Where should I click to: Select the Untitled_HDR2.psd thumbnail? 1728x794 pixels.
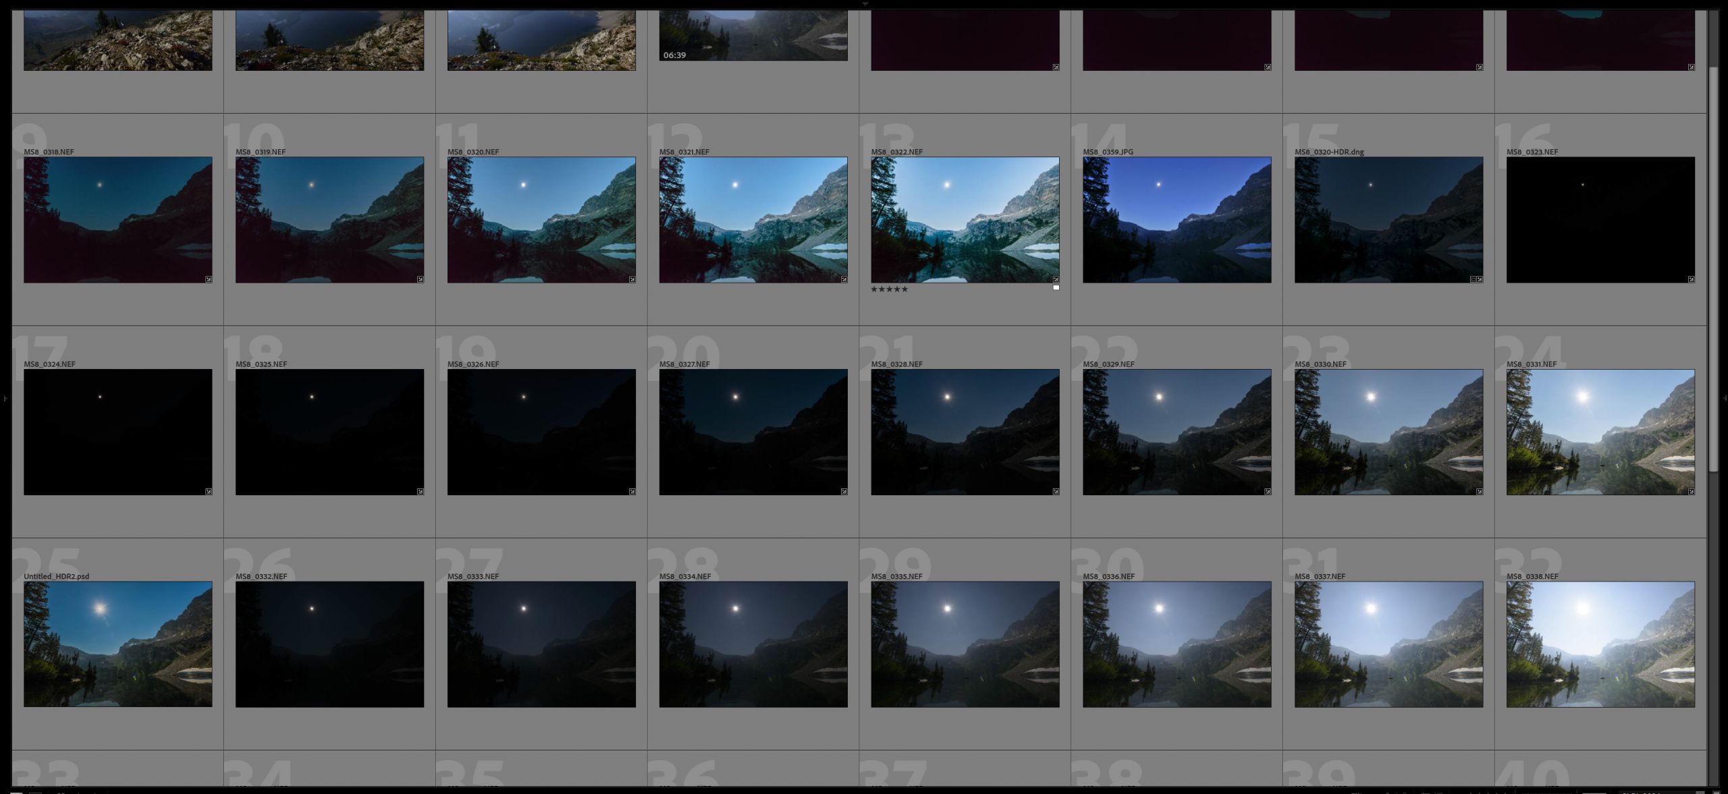[118, 644]
